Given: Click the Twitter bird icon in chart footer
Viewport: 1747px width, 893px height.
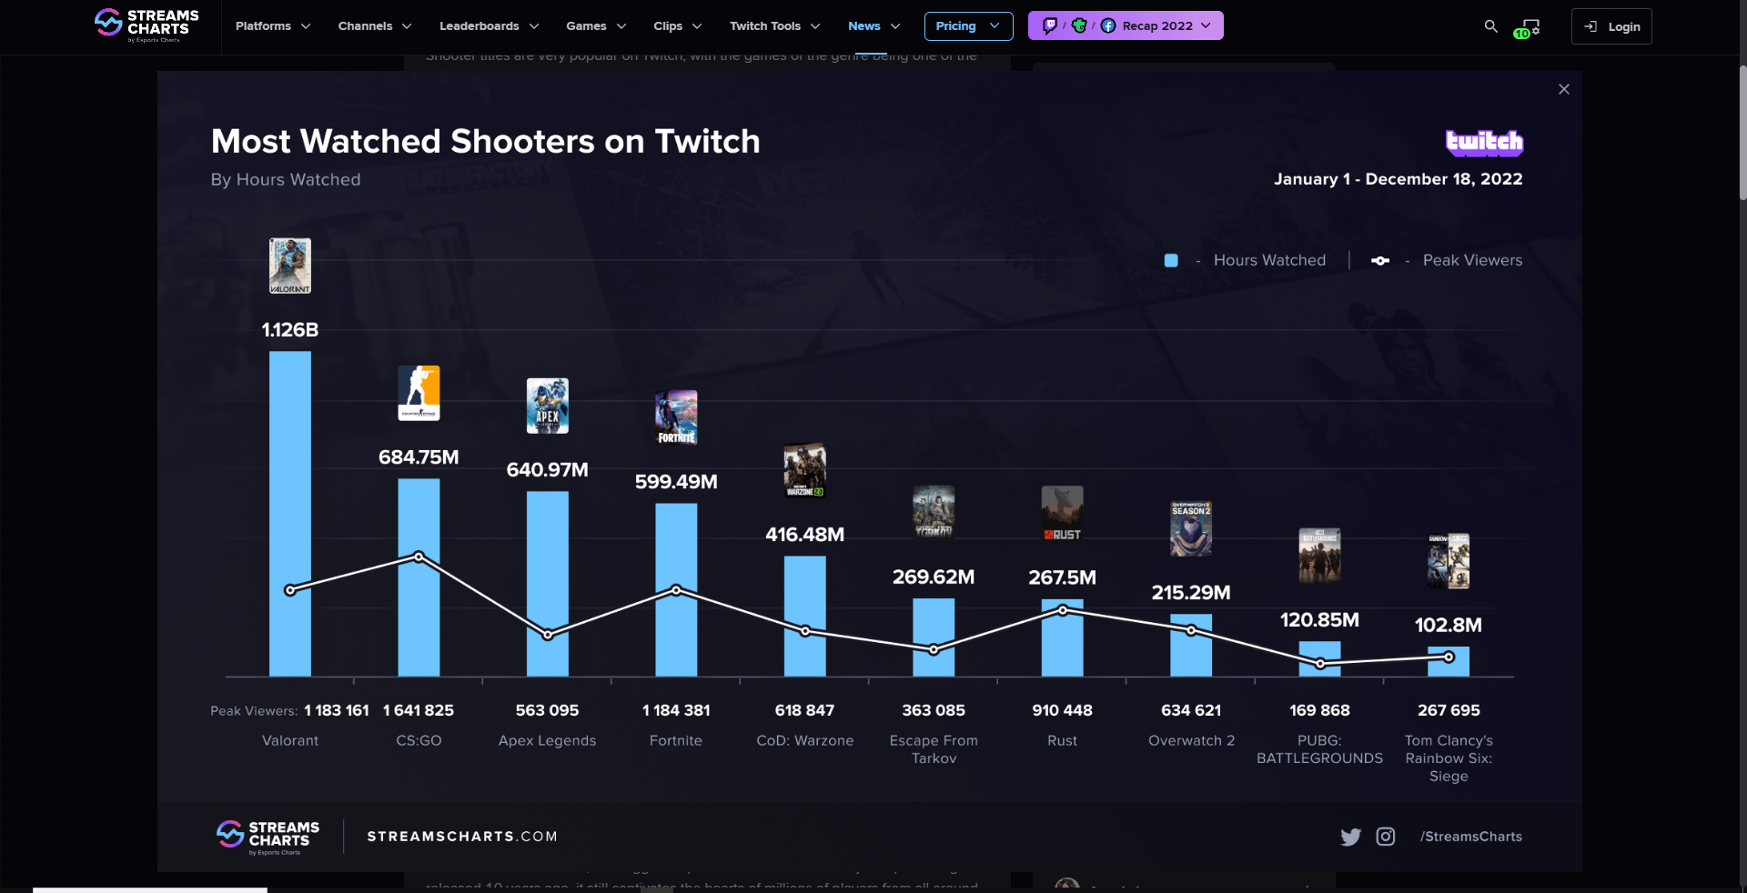Looking at the screenshot, I should [1350, 837].
